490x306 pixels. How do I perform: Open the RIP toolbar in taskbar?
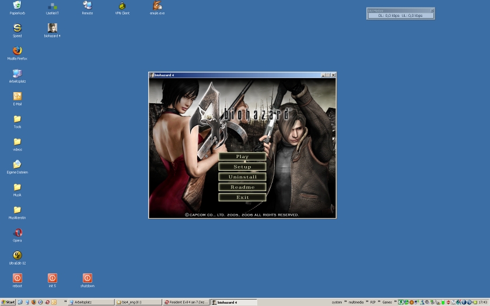pos(373,303)
